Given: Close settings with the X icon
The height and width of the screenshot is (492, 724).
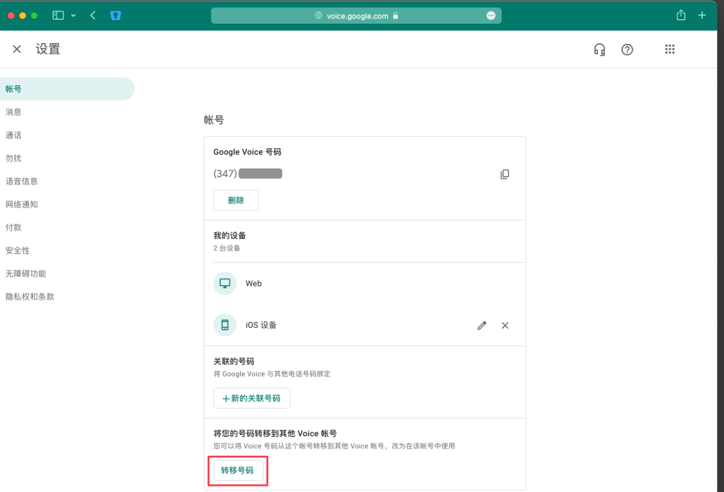Looking at the screenshot, I should click(x=17, y=49).
